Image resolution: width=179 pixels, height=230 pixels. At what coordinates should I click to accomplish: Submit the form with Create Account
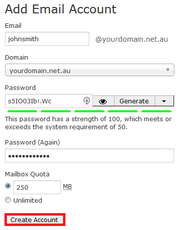pos(35,220)
